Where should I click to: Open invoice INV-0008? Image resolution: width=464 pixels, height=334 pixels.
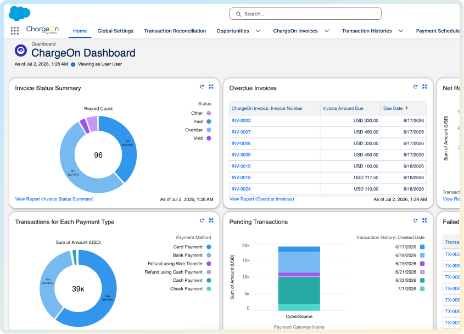coord(241,143)
